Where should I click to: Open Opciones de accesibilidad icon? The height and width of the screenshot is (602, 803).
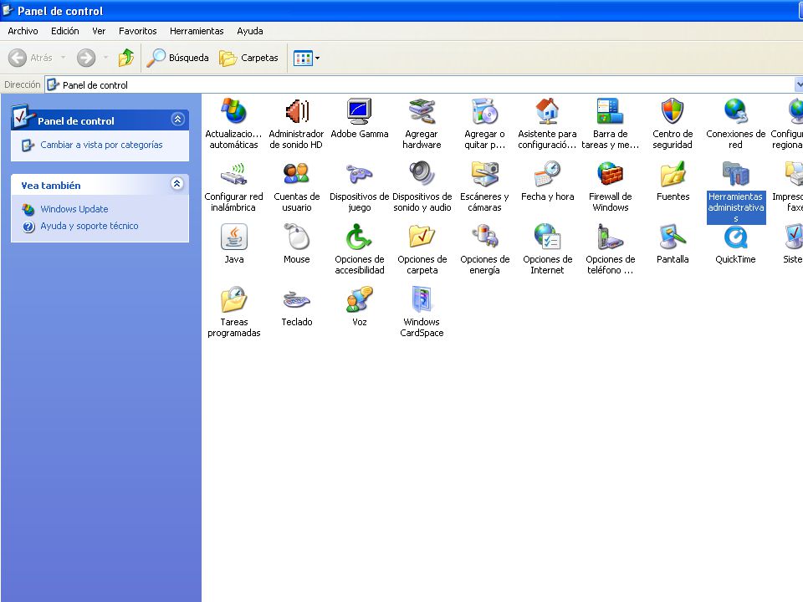359,237
